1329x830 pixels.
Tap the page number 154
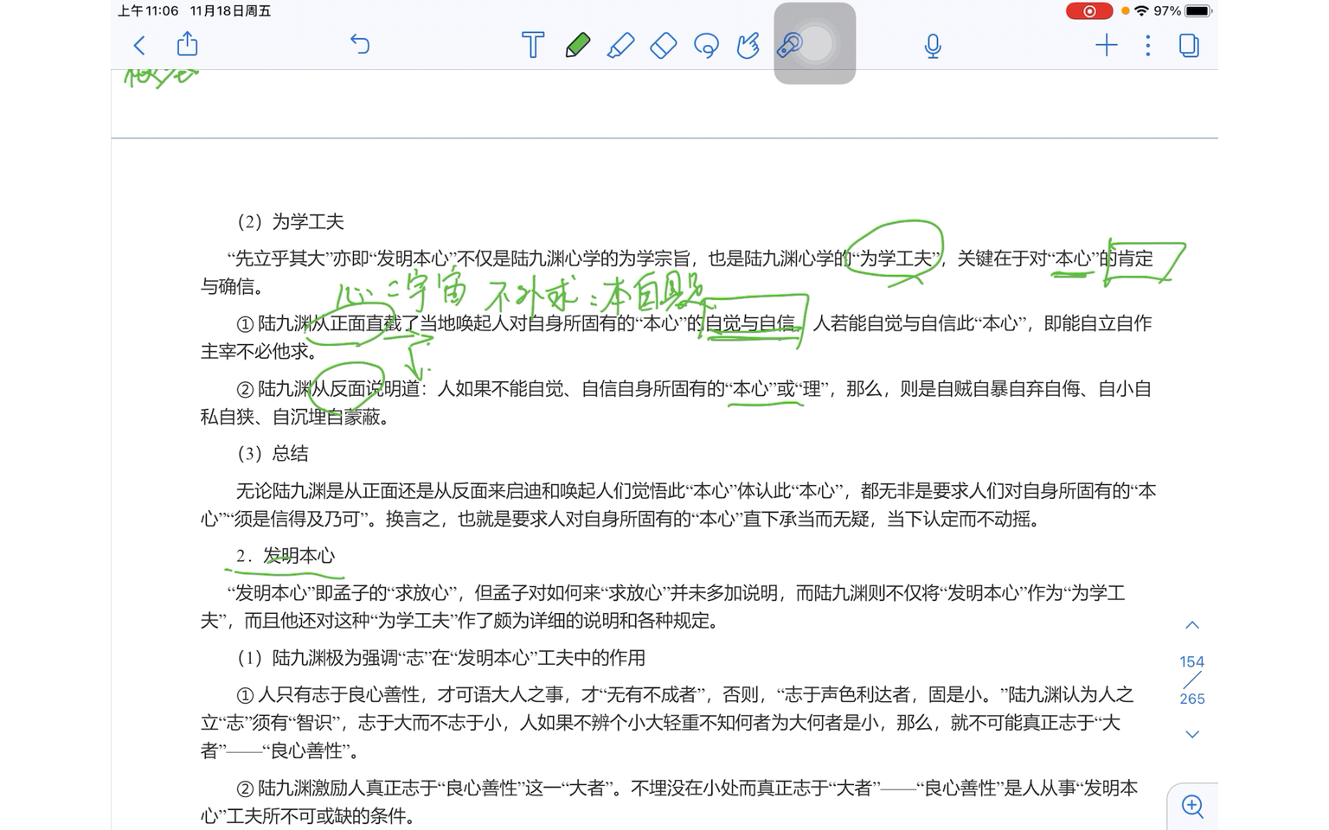pos(1191,661)
